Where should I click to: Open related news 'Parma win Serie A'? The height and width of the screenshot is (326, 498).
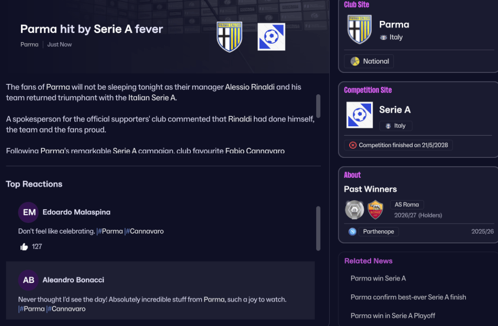click(378, 278)
